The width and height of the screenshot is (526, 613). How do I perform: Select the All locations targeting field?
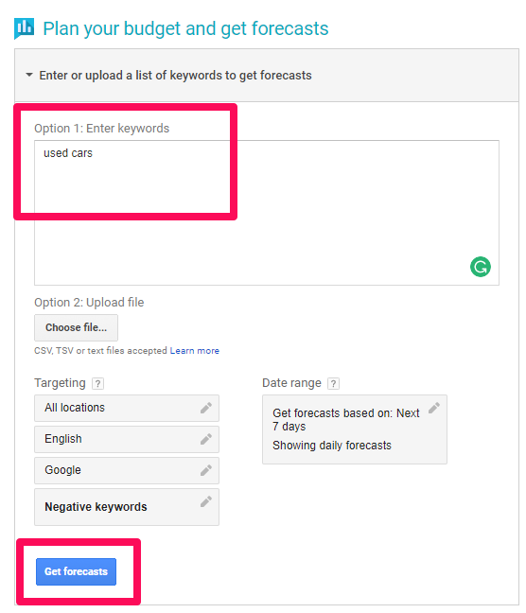click(127, 408)
